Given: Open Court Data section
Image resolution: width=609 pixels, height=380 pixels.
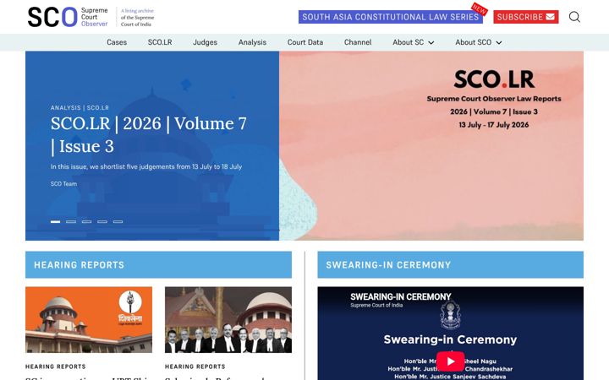Looking at the screenshot, I should pyautogui.click(x=304, y=42).
